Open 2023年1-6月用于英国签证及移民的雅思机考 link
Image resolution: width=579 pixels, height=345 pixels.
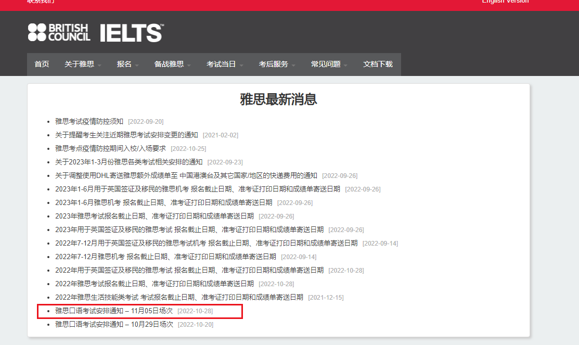[x=198, y=189]
